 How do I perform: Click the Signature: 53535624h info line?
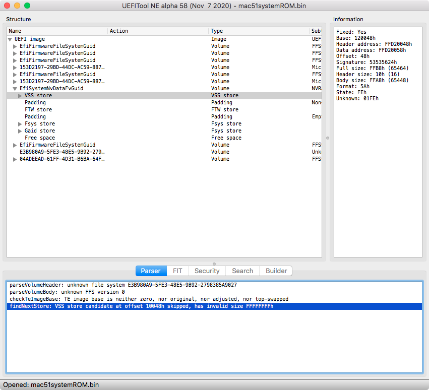coord(366,62)
